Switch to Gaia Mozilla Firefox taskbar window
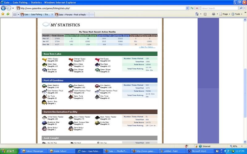Viewport: 247px width, 154px height. tap(117, 151)
